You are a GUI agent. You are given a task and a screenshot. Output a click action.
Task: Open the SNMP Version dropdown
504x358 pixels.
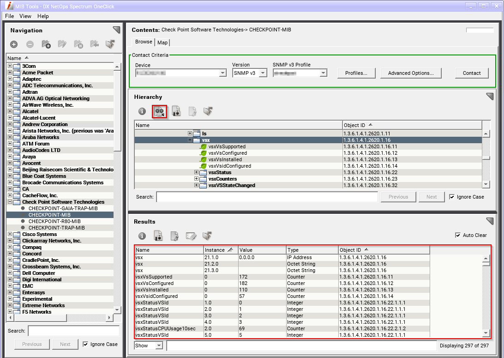pos(263,73)
